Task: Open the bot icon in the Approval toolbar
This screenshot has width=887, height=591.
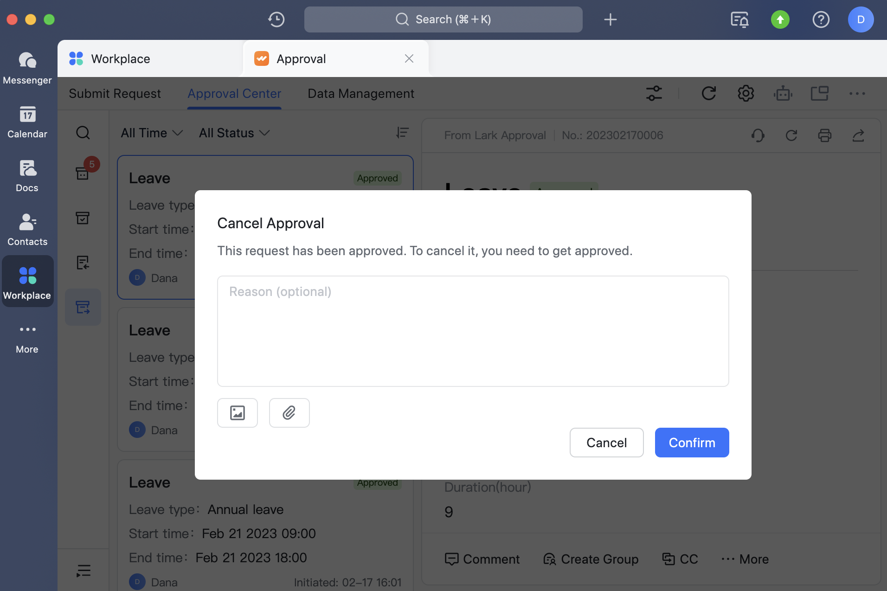Action: (783, 93)
